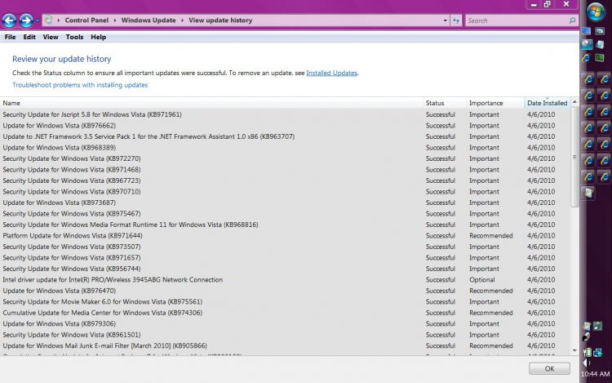612x383 pixels.
Task: Open the View menu
Action: (x=51, y=37)
